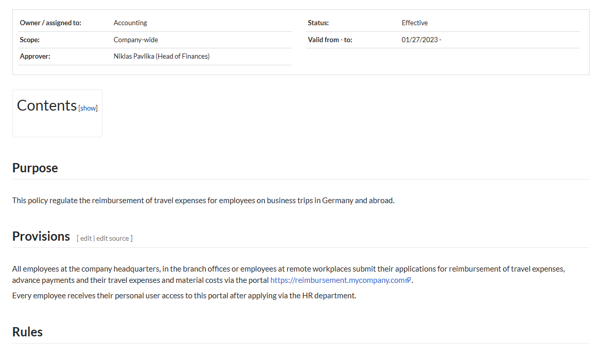
Task: Click the Purpose section heading
Action: (35, 168)
